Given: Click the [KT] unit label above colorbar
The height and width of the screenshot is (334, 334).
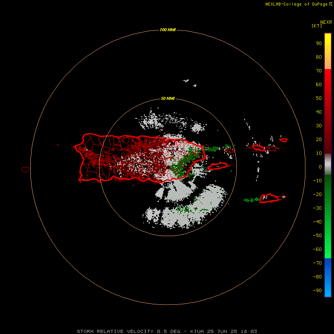Looking at the screenshot, I should pos(317,26).
